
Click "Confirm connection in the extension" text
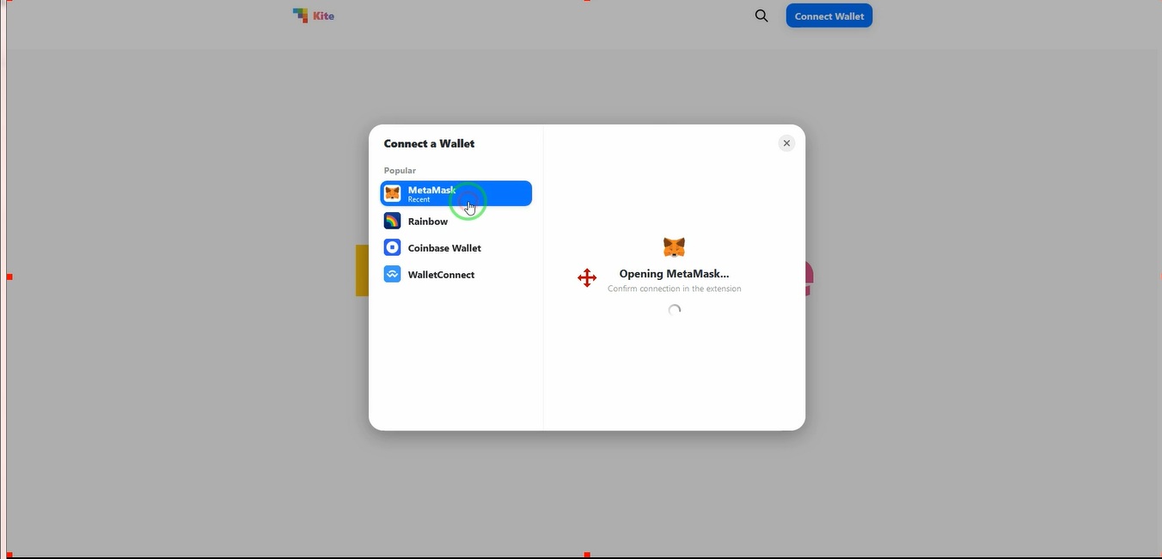tap(674, 289)
